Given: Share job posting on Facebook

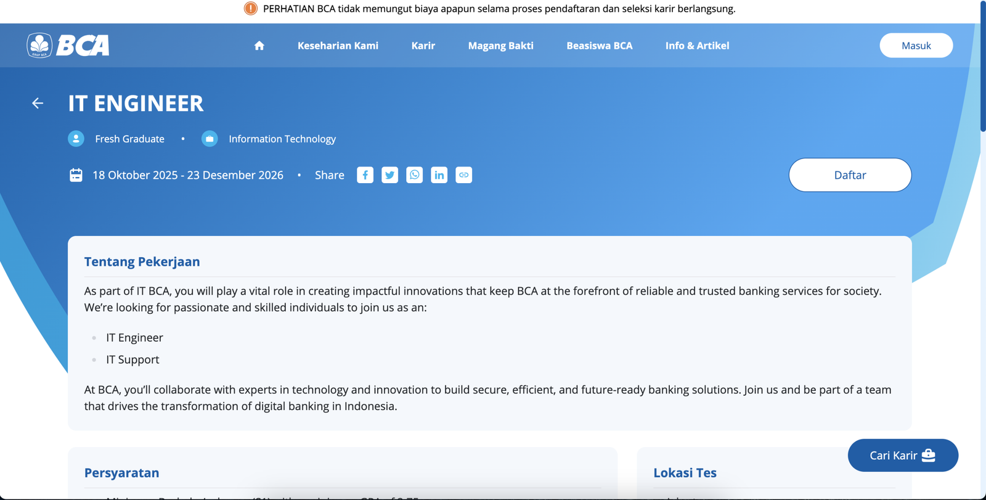Looking at the screenshot, I should 365,175.
